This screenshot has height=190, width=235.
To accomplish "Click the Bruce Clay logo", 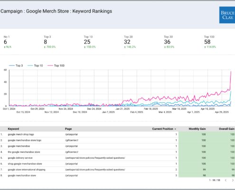I will point(227,15).
